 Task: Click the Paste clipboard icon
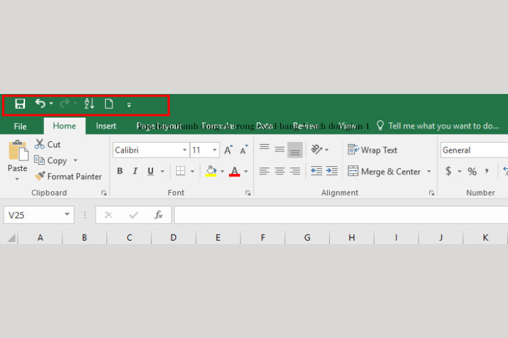[x=18, y=150]
